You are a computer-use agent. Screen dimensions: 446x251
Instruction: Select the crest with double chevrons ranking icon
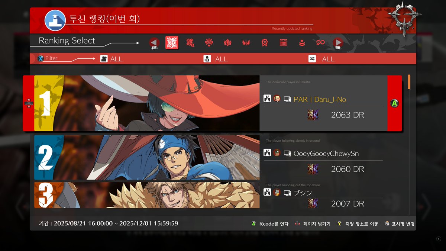click(190, 43)
